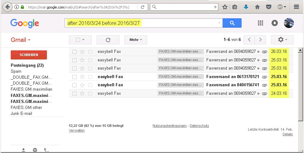This screenshot has height=153, width=304.
Task: Open the Details account activity link
Action: 288,134
